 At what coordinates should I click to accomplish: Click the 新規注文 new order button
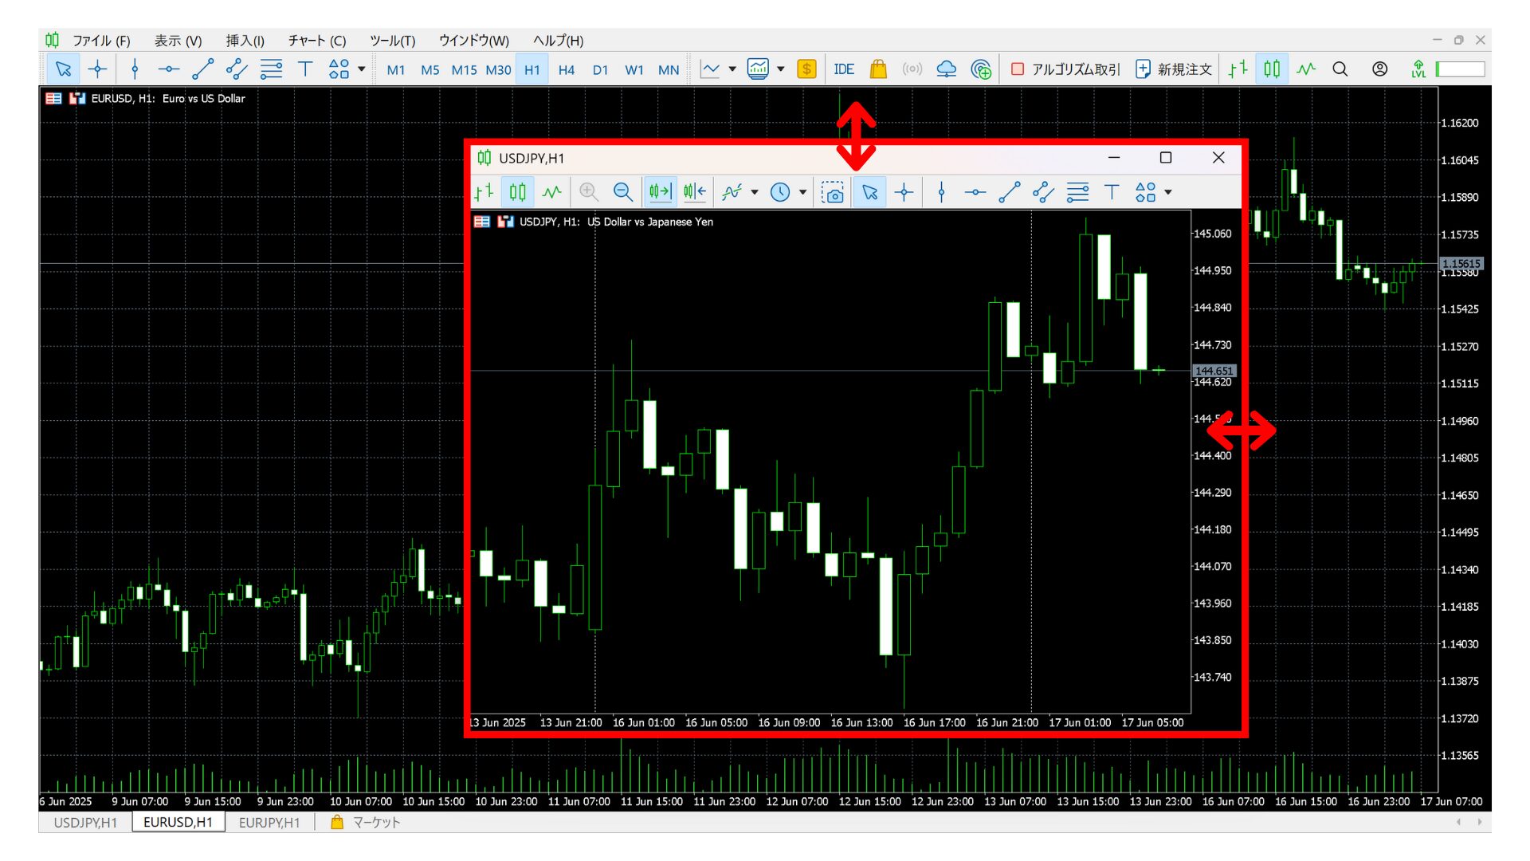(1173, 69)
